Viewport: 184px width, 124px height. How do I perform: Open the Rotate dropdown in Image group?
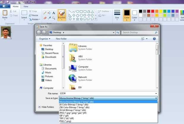pyautogui.click(x=35, y=19)
